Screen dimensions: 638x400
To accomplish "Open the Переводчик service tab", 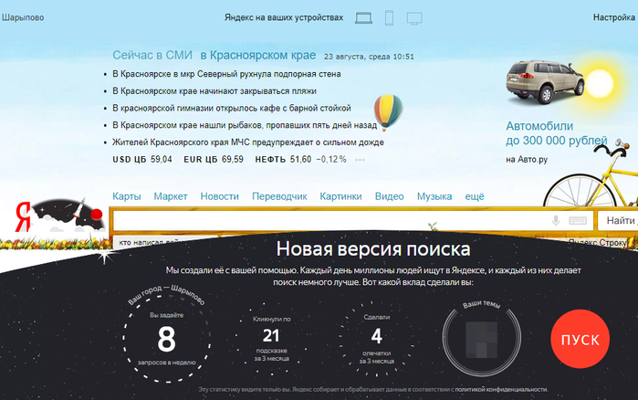I will pos(279,196).
